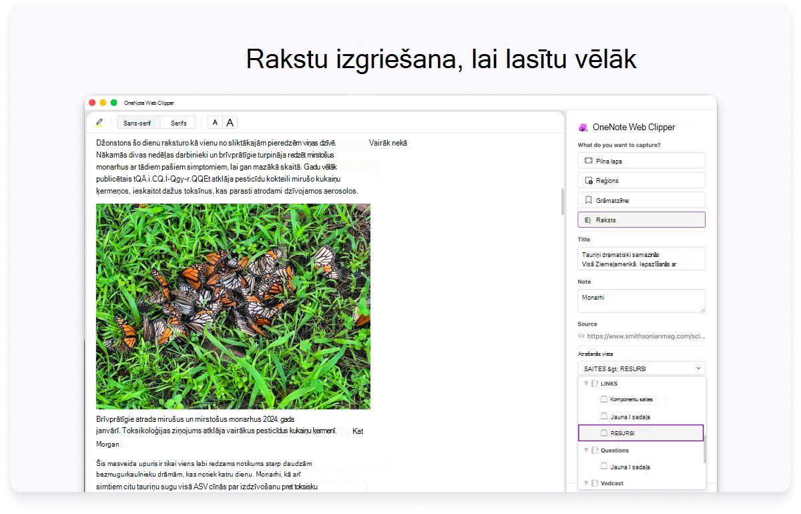Click the LINKS notebook icon
This screenshot has height=514, width=801.
coord(595,384)
